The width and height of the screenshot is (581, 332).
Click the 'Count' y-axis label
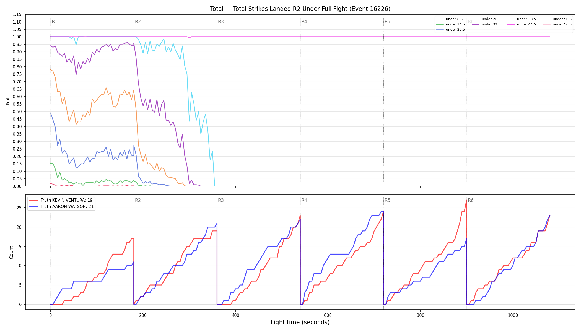click(11, 252)
